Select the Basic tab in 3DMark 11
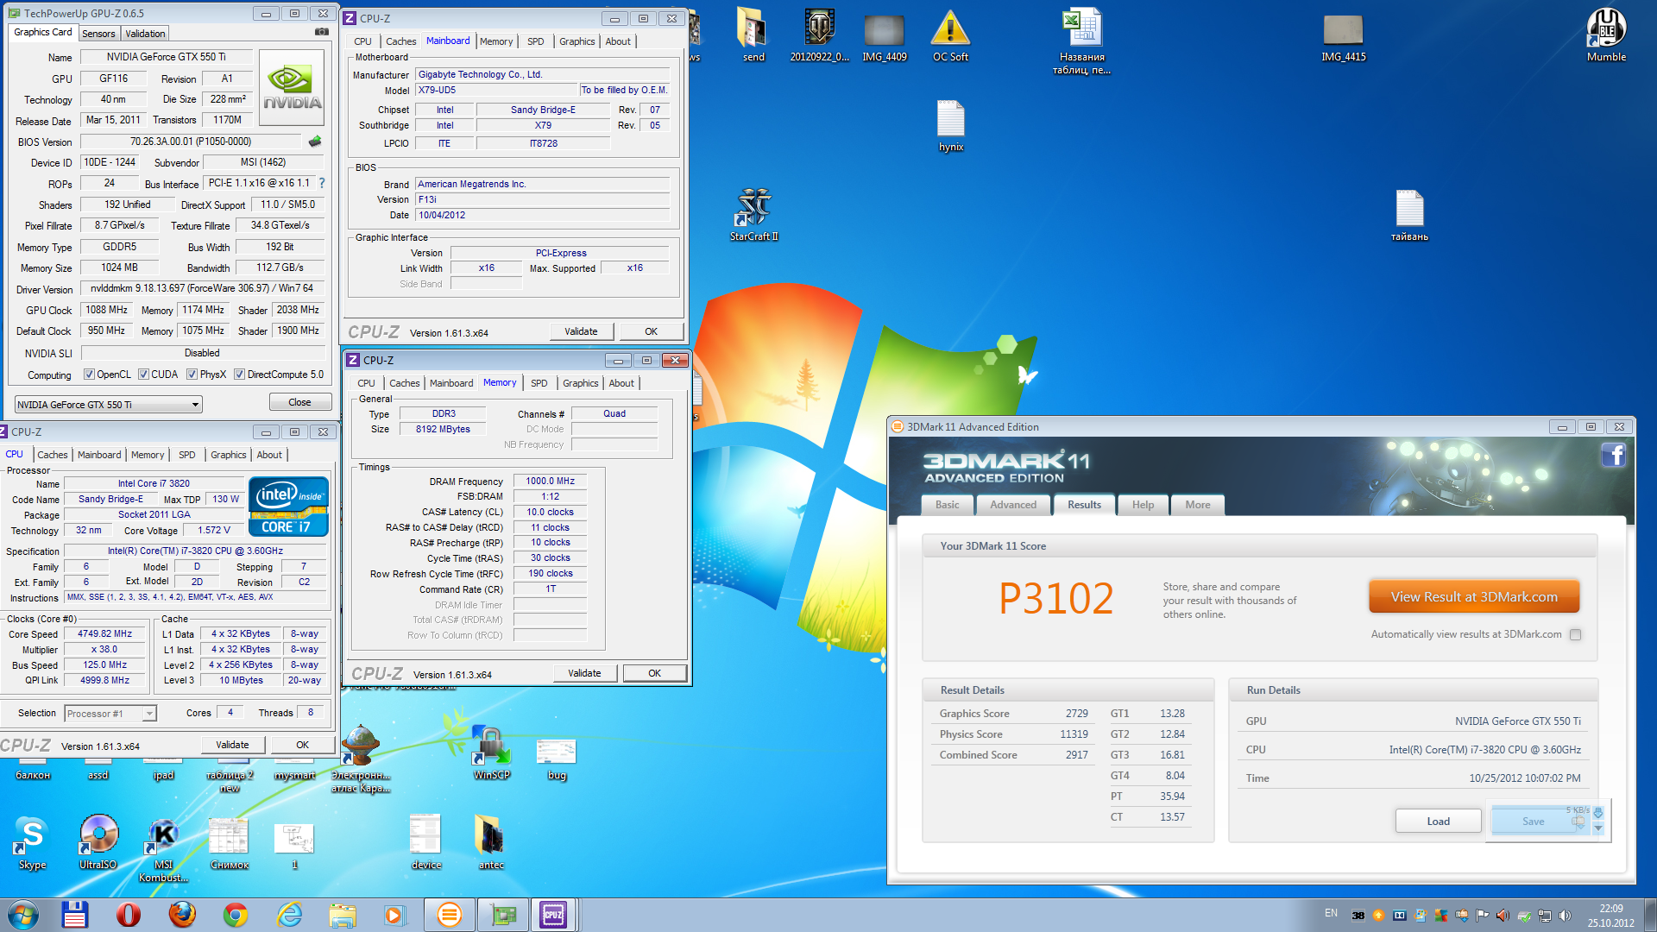Viewport: 1657px width, 932px height. pyautogui.click(x=947, y=505)
